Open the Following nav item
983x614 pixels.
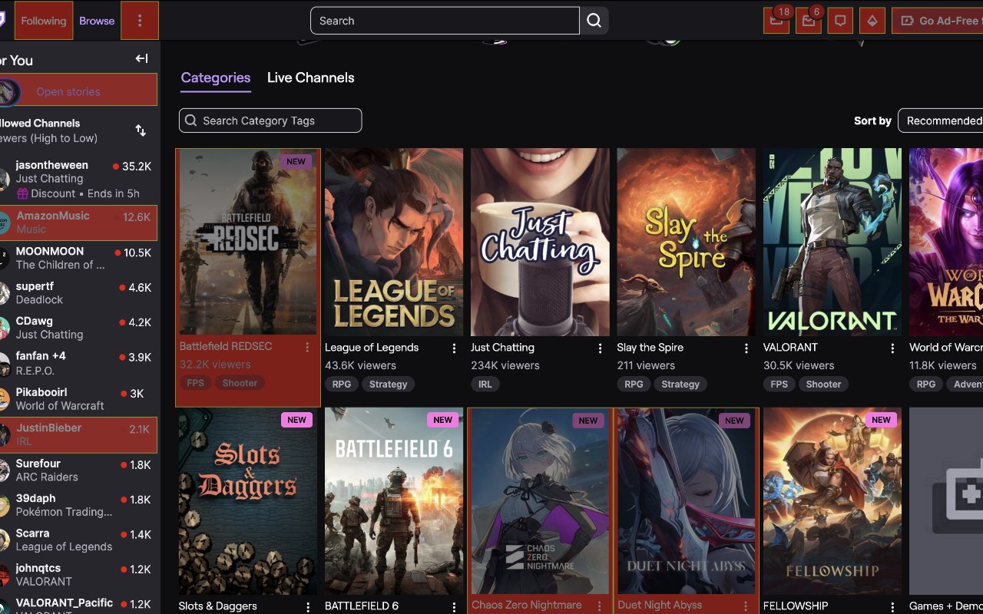(44, 21)
